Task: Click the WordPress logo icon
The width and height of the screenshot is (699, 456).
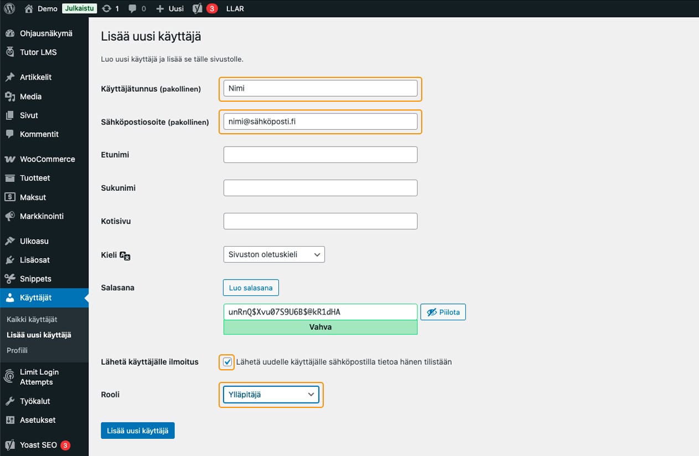Action: tap(9, 8)
